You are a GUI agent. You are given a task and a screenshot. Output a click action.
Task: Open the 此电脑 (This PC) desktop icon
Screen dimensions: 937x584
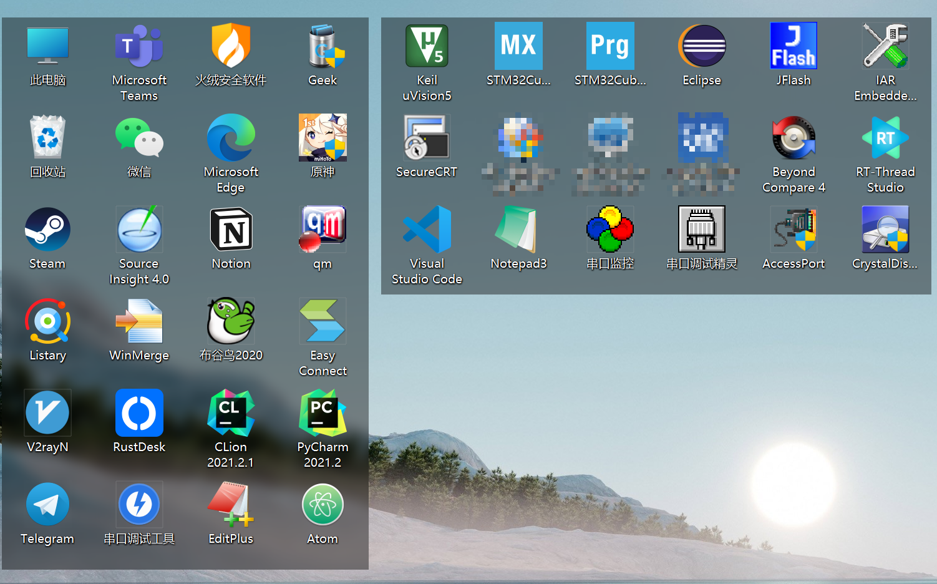[47, 46]
